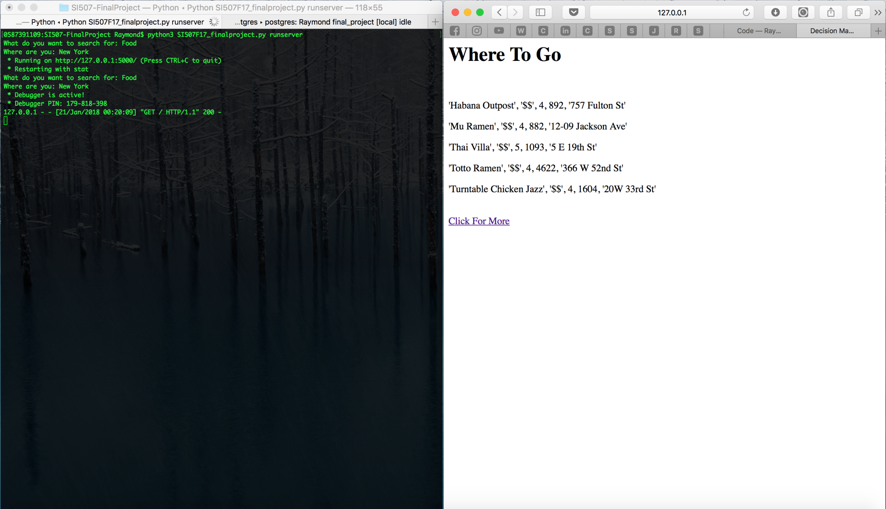886x509 pixels.
Task: Show all tabs overview
Action: (858, 13)
